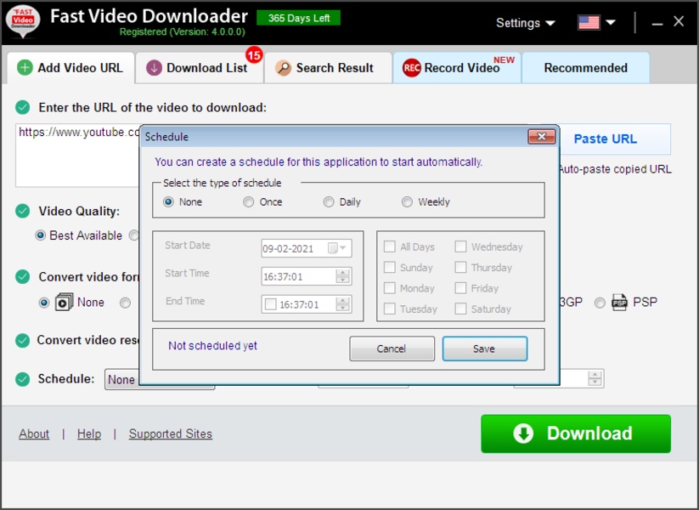Click the US flag language icon
The image size is (699, 510).
click(589, 23)
